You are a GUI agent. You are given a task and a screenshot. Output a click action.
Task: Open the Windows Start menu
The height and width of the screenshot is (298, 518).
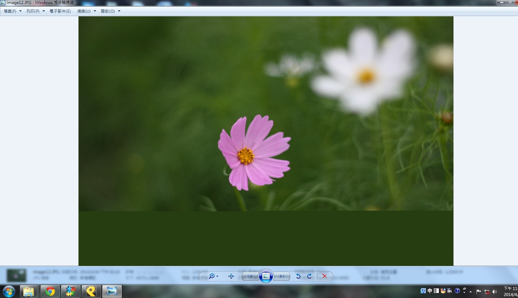pos(9,292)
